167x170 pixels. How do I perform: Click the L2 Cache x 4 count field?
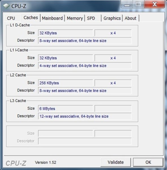(113, 83)
